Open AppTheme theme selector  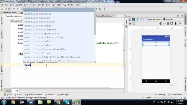click(x=168, y=20)
